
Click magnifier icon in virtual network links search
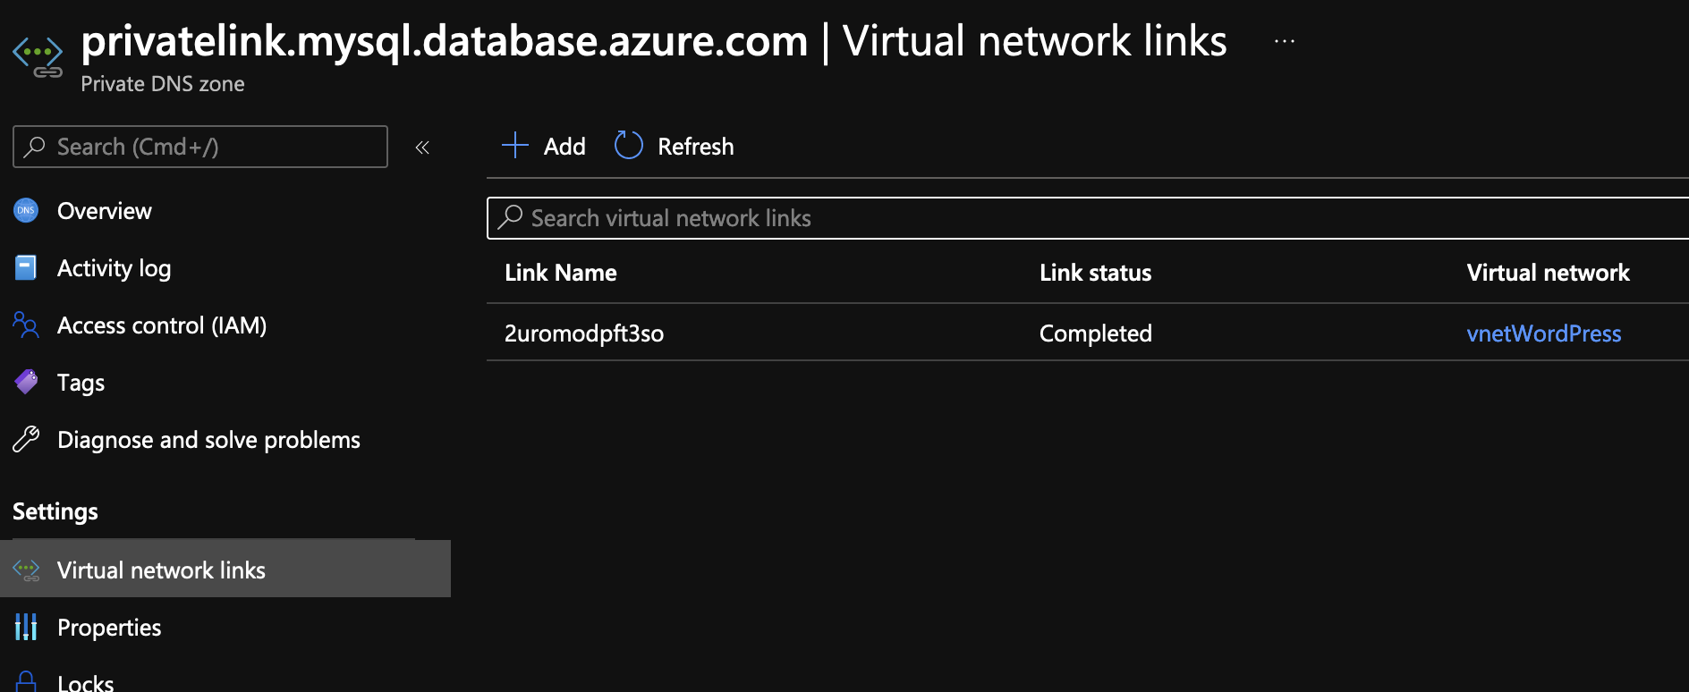(510, 217)
